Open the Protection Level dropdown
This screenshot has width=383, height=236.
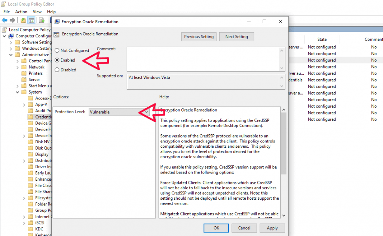(x=146, y=111)
